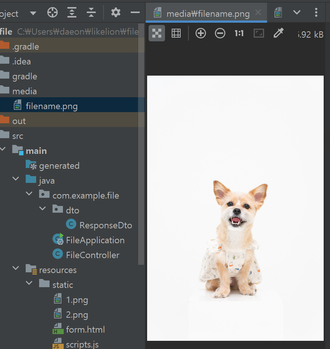Collapse the resources folder chevron
330x349 pixels.
pyautogui.click(x=16, y=268)
